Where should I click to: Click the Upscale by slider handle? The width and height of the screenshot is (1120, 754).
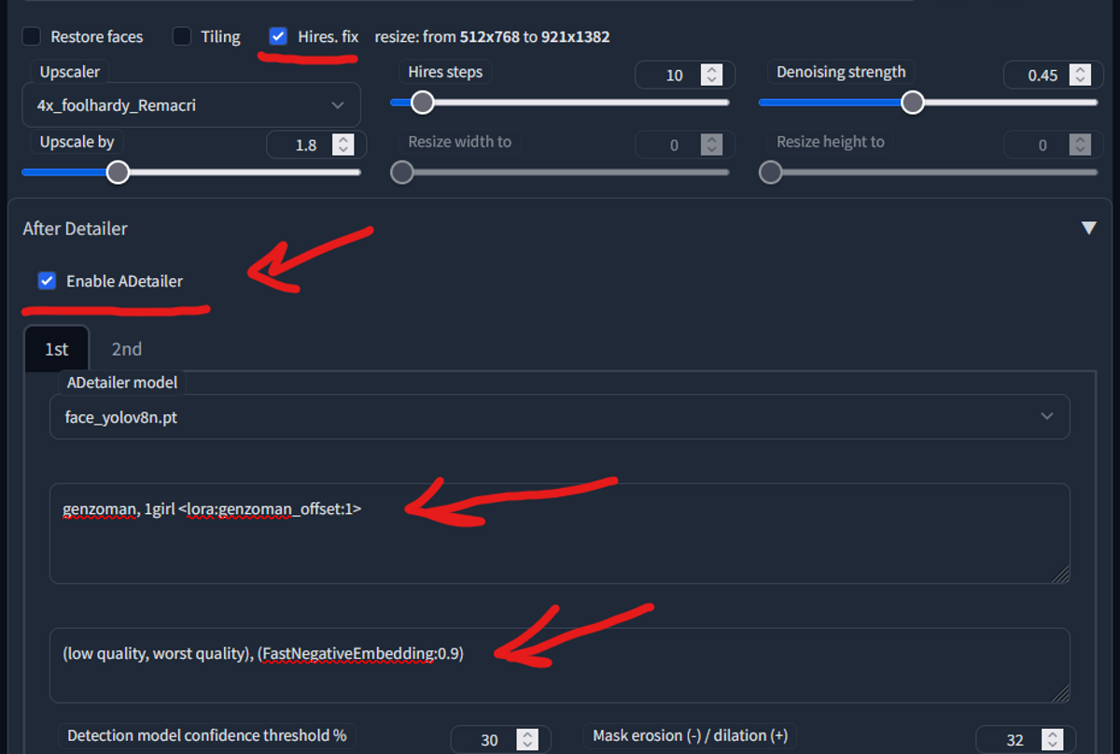[118, 173]
